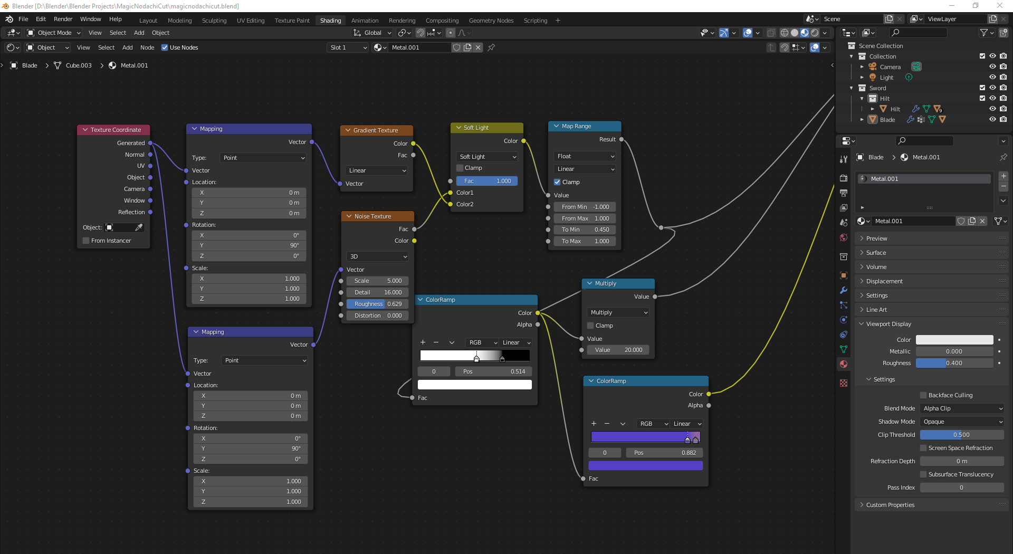Open the node editor Add menu

(127, 47)
